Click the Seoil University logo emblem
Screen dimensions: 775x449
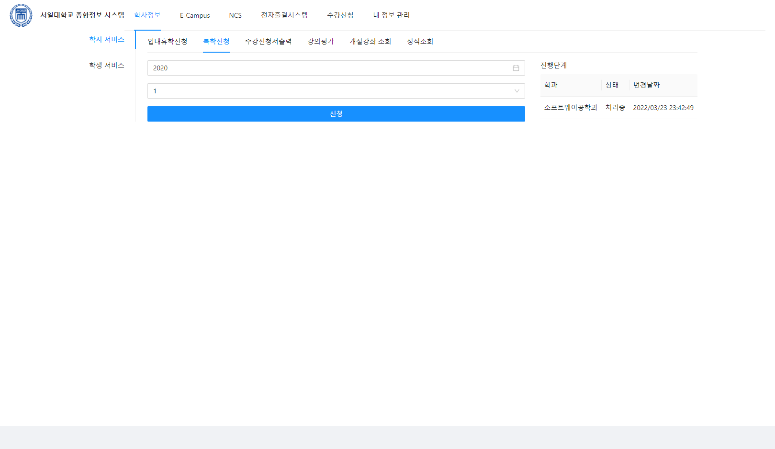[x=20, y=15]
